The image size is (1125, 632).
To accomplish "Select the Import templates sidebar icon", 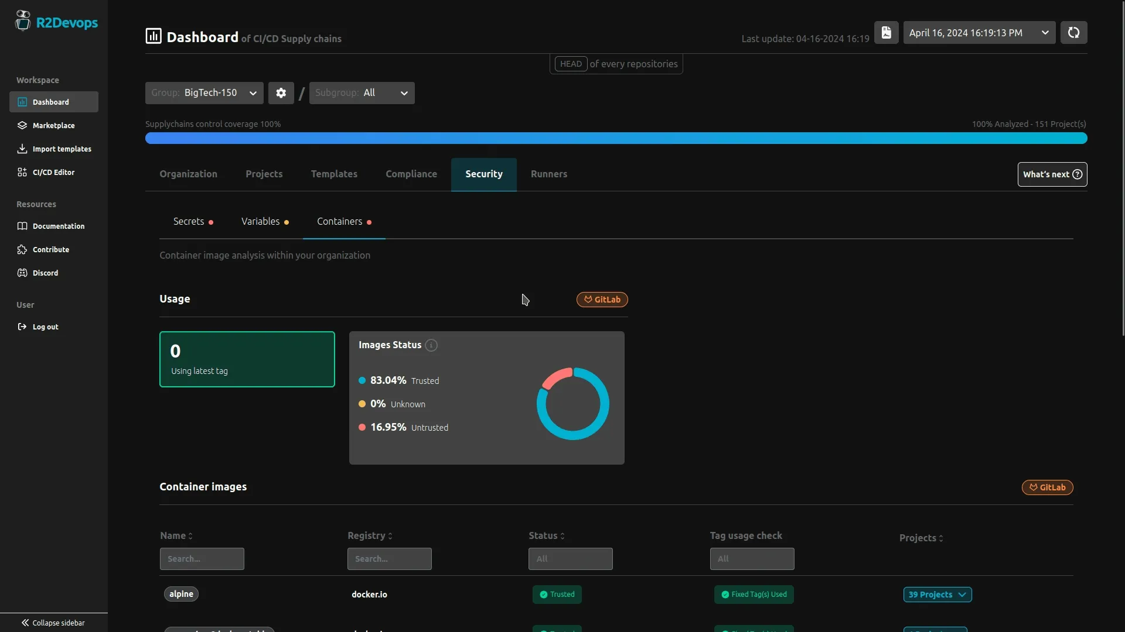I will [x=22, y=149].
